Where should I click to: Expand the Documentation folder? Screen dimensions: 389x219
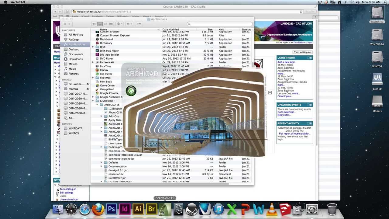click(x=102, y=166)
